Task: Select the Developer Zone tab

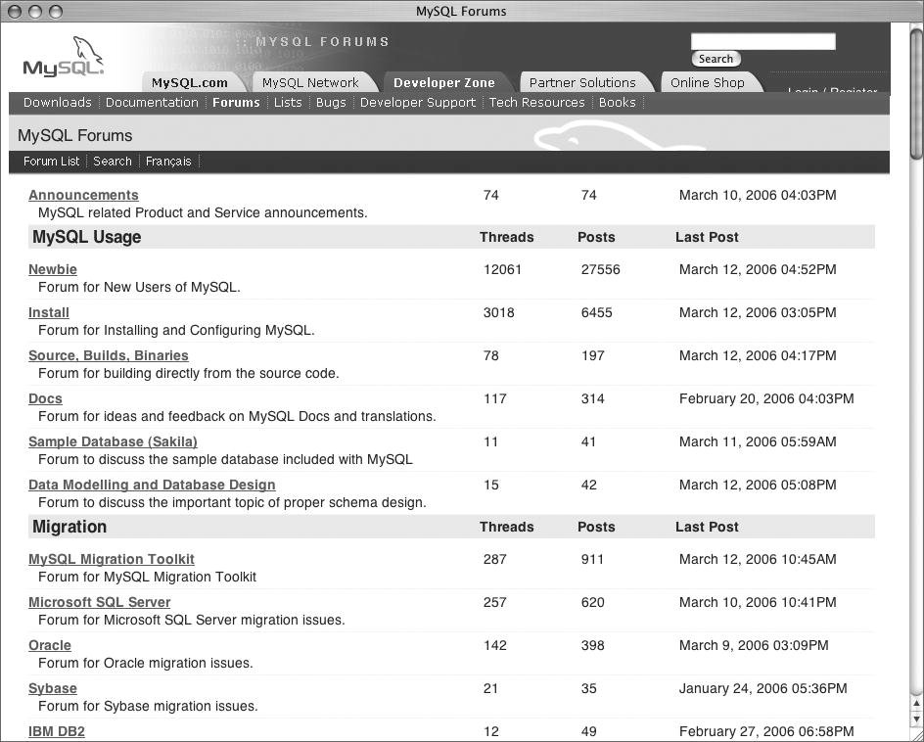Action: (x=443, y=83)
